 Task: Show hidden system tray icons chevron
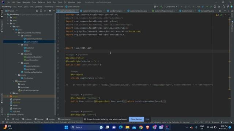coord(186,127)
